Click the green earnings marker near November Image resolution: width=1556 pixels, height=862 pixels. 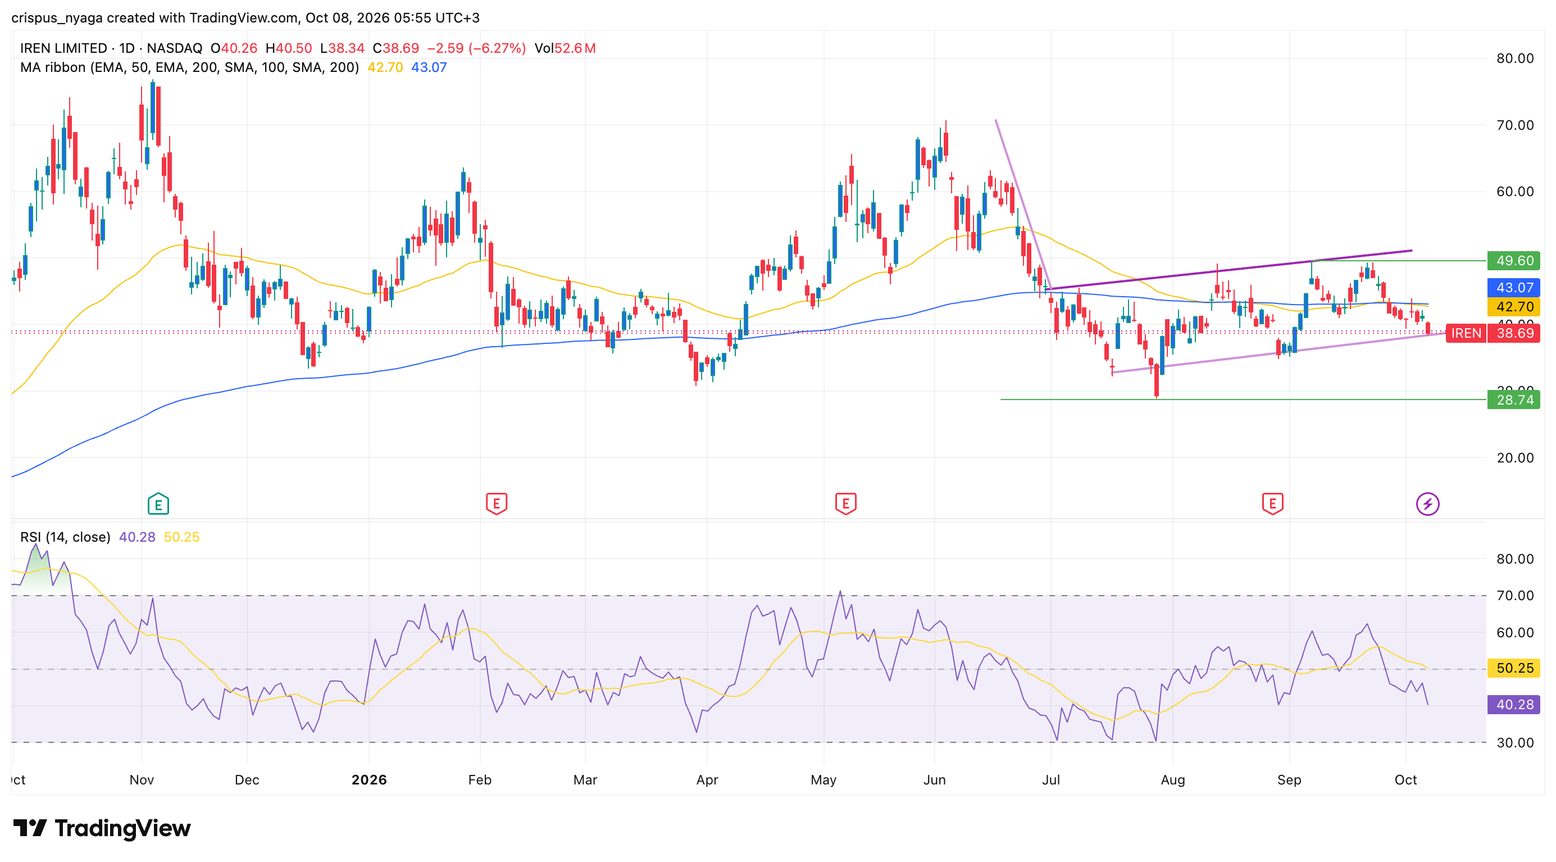(158, 504)
